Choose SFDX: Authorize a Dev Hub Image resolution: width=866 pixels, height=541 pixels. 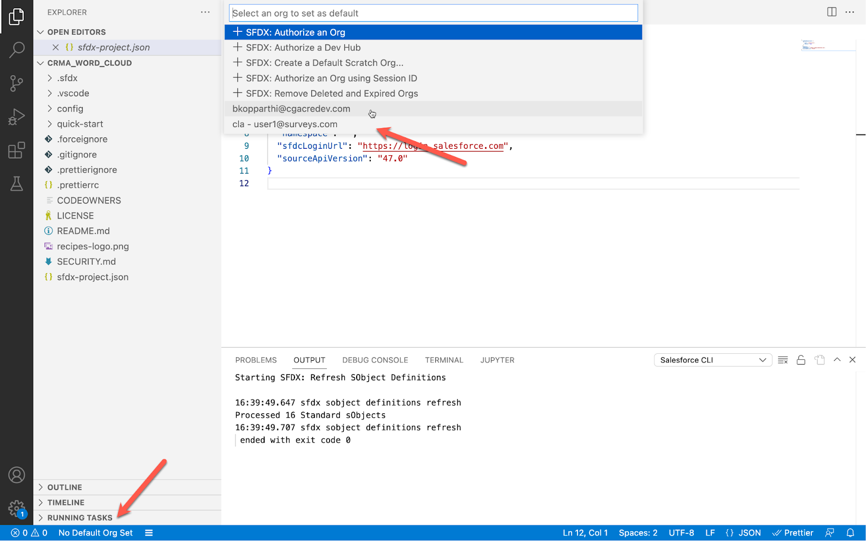coord(434,48)
